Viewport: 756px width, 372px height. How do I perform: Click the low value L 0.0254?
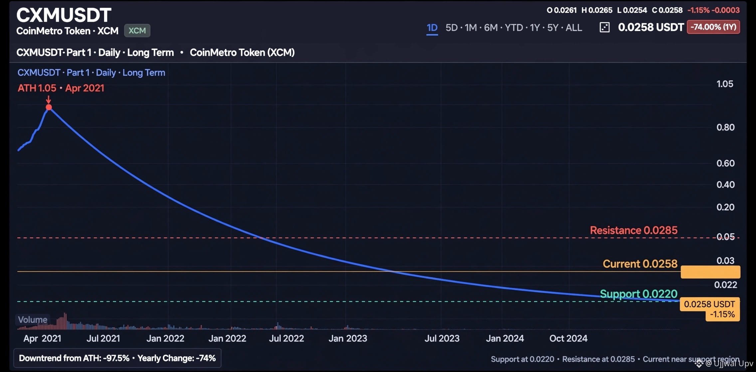point(632,10)
